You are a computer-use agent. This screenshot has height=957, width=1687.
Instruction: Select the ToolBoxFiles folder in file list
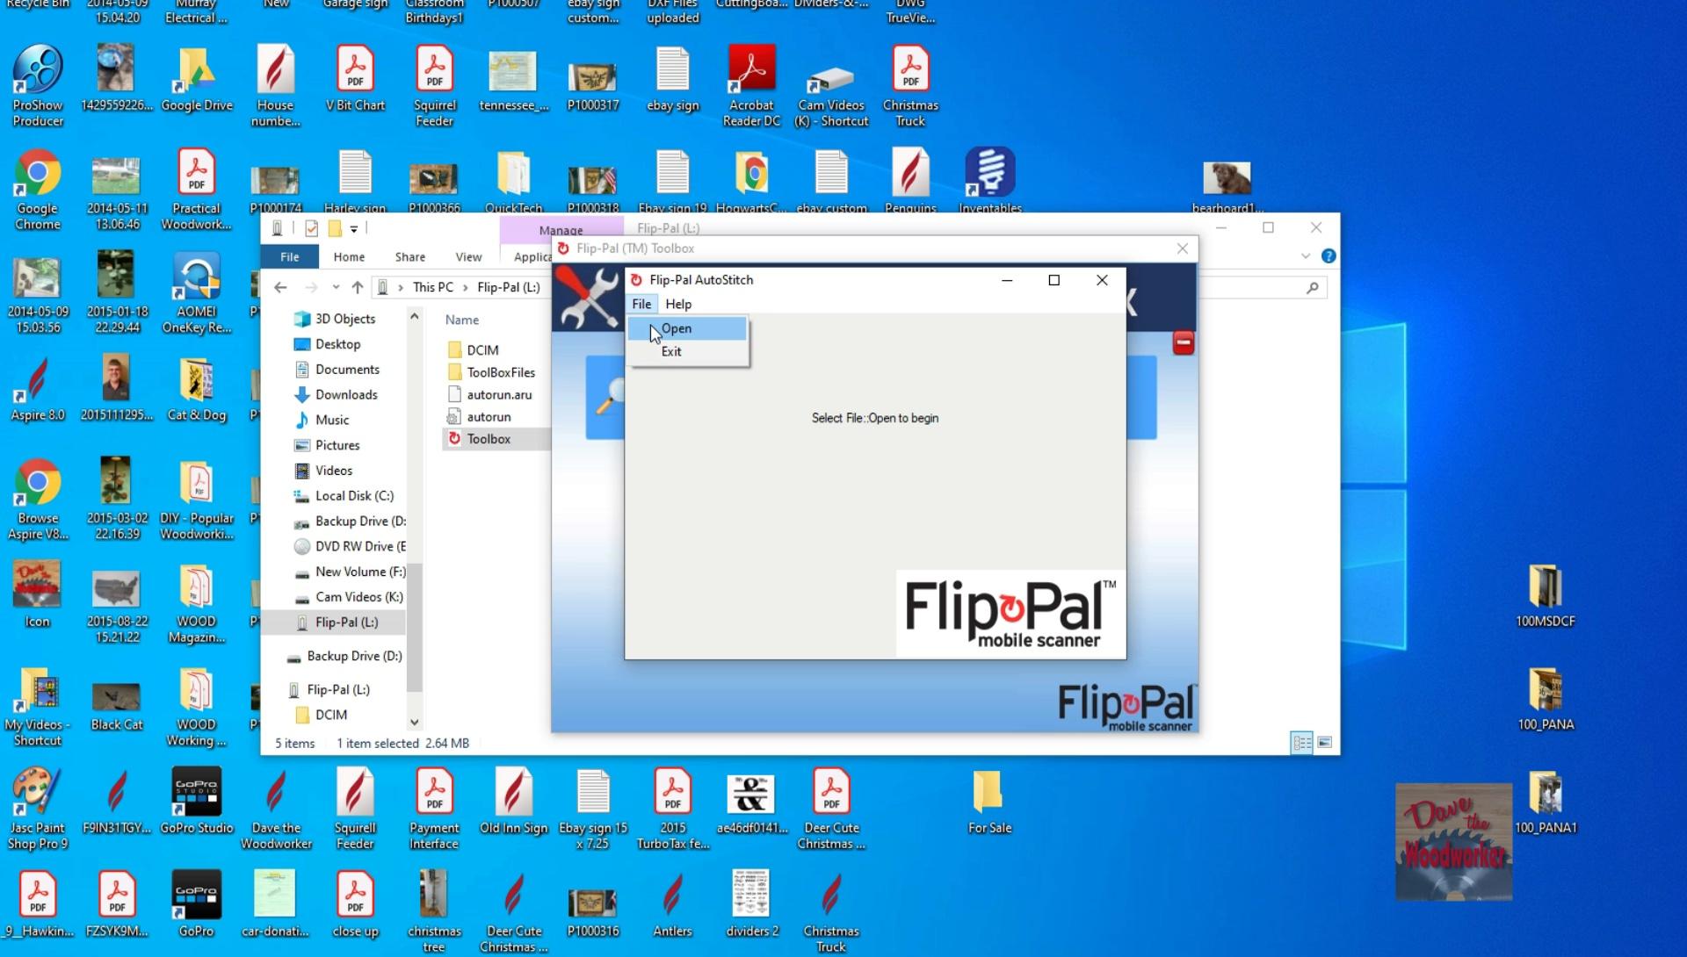click(x=500, y=372)
